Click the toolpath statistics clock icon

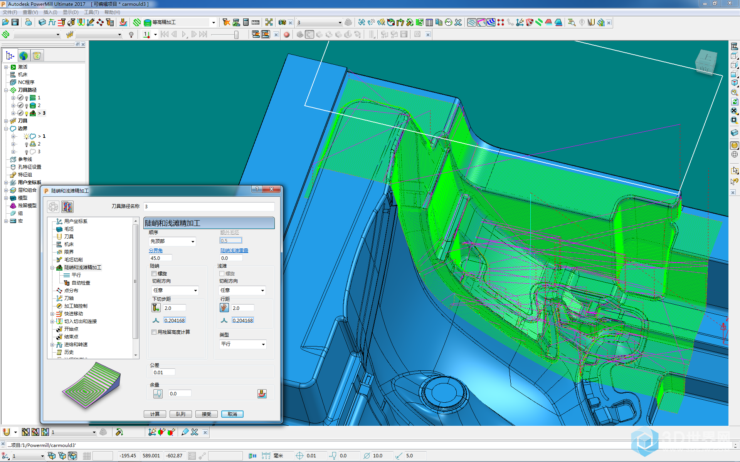click(x=449, y=22)
